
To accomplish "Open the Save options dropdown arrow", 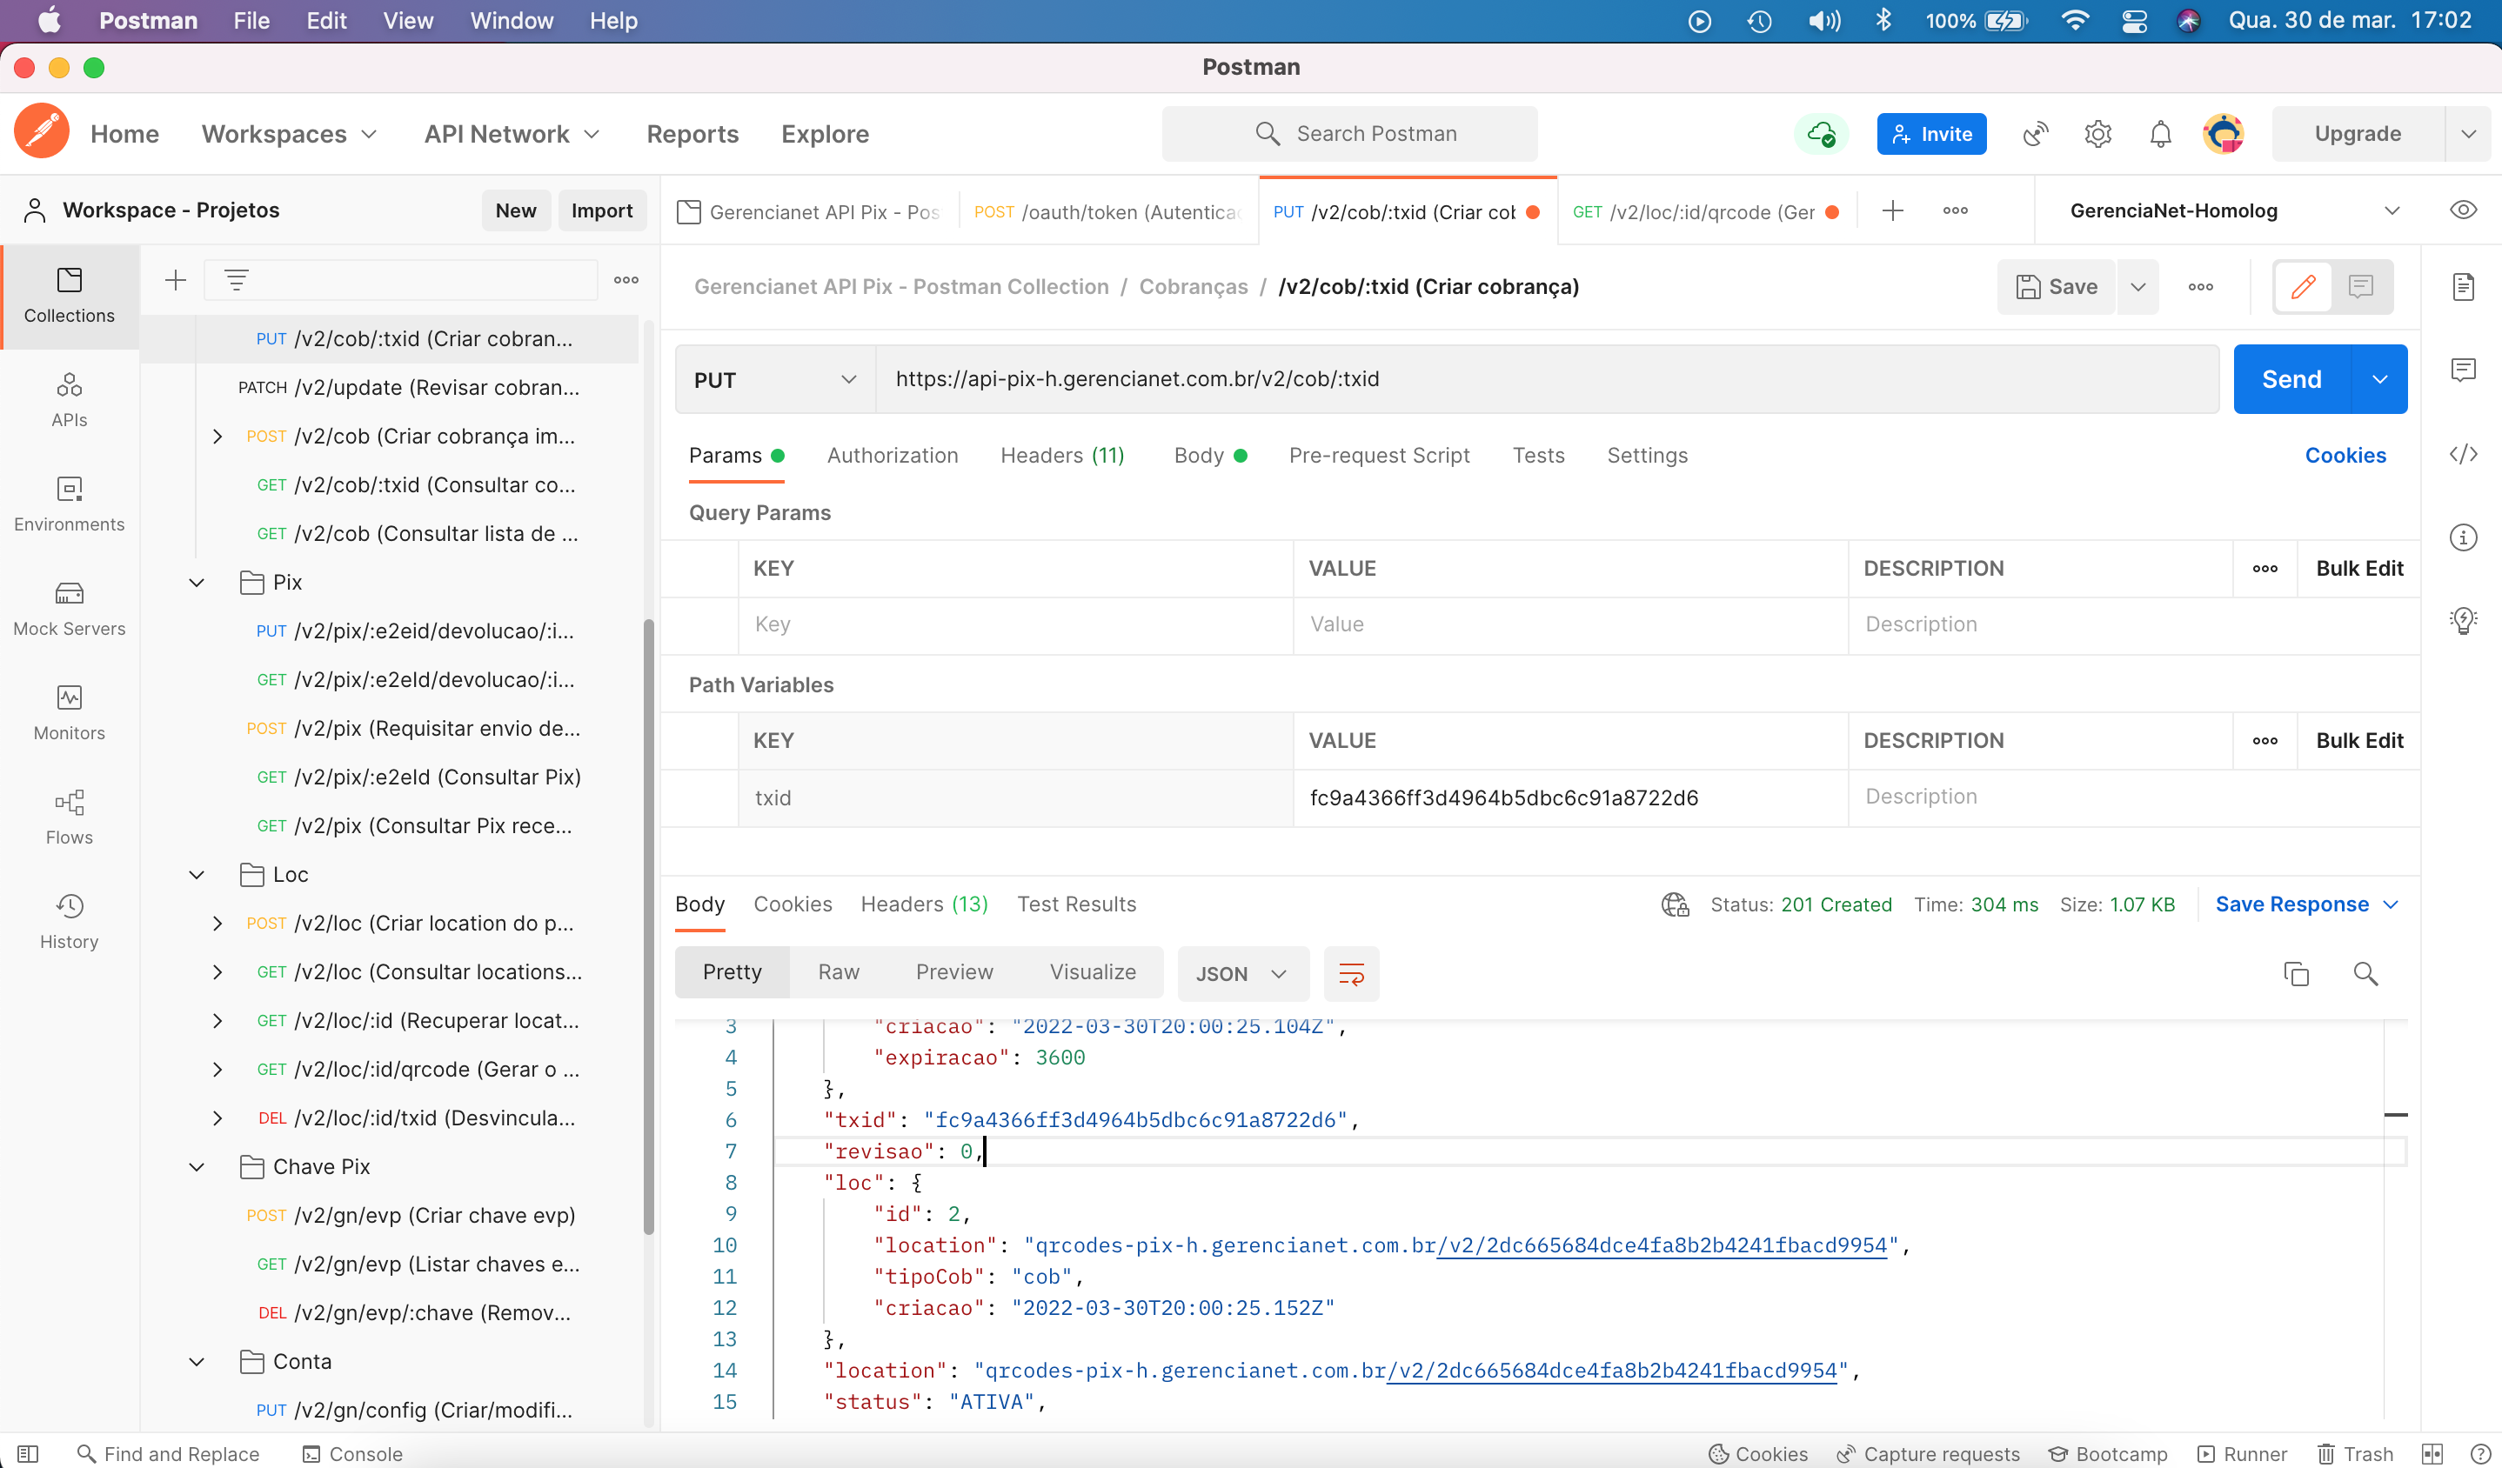I will click(2137, 287).
